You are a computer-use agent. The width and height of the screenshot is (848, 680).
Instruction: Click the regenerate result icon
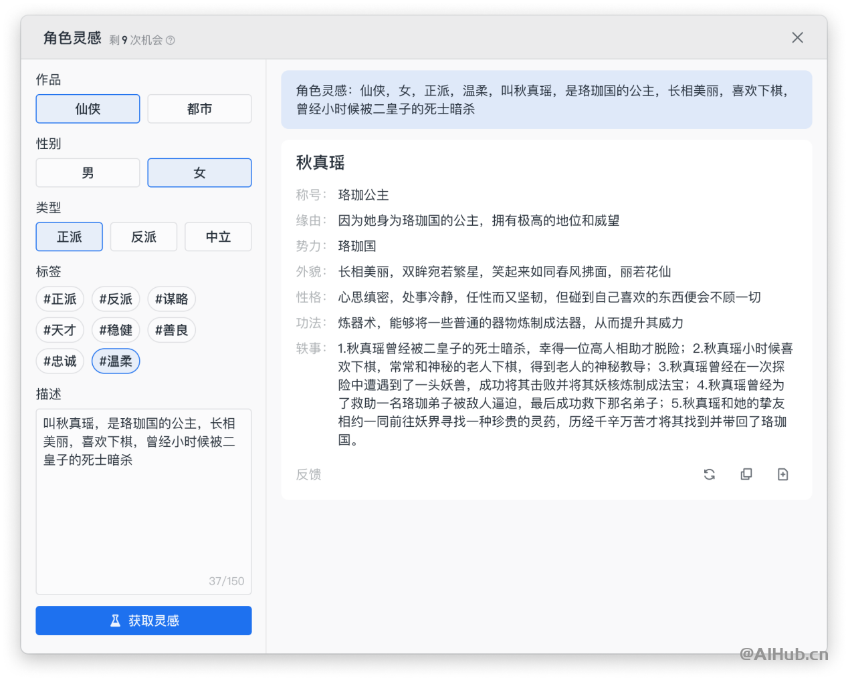pyautogui.click(x=710, y=474)
